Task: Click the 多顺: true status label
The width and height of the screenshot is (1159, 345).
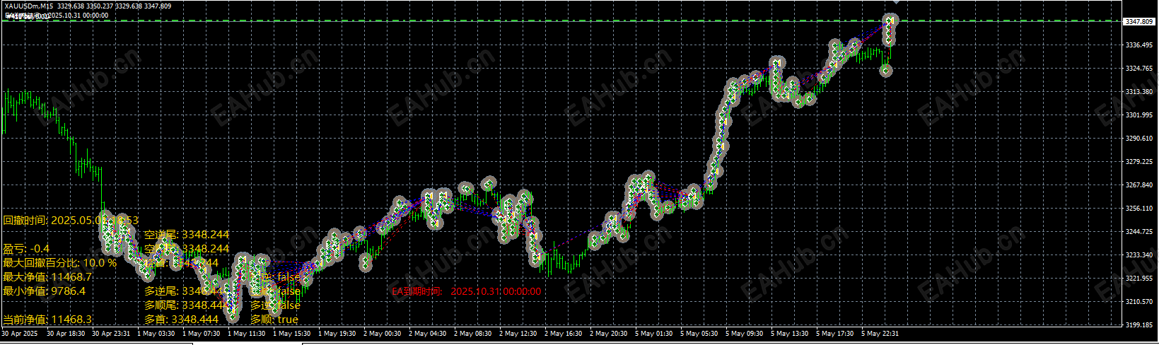Action: point(274,320)
